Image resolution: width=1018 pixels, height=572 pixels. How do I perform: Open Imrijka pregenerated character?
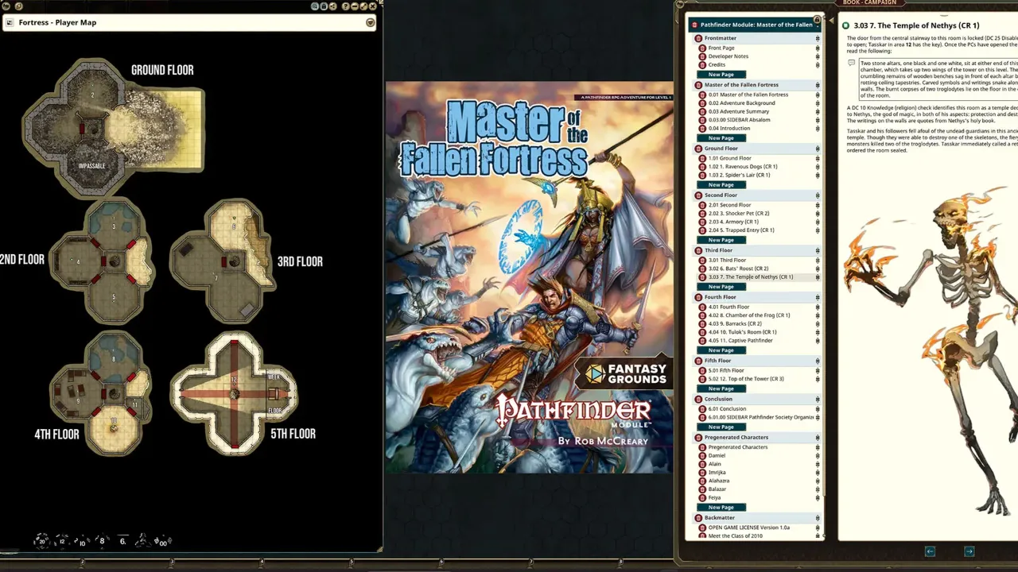point(717,473)
